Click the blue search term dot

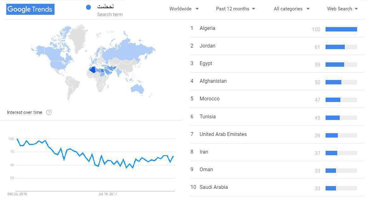pyautogui.click(x=89, y=7)
